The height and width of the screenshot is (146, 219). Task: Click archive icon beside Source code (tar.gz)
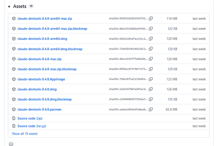tap(14, 126)
